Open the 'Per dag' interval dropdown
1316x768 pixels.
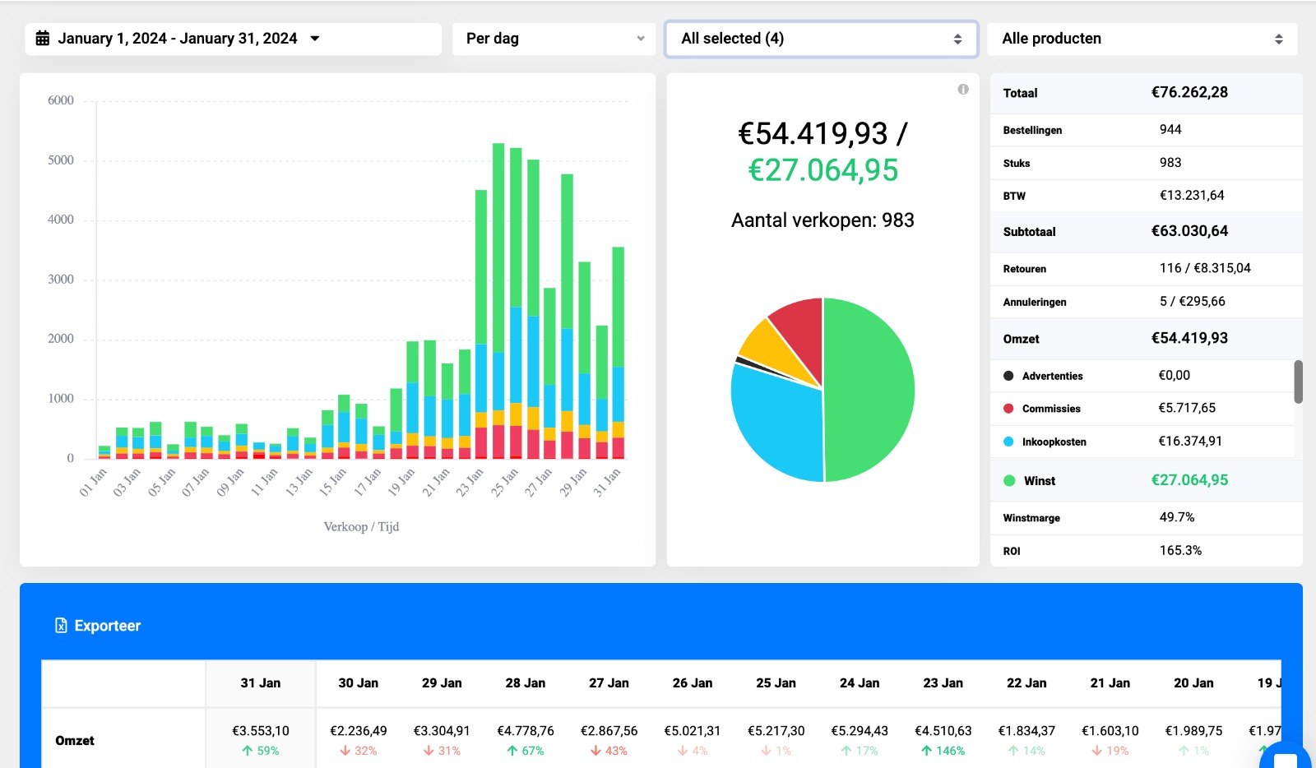554,39
